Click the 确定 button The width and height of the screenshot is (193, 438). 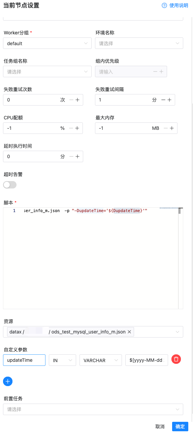pyautogui.click(x=180, y=427)
